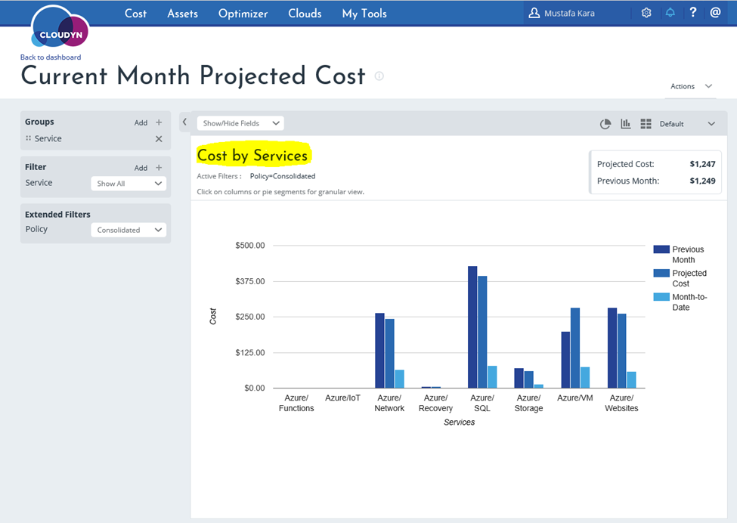Image resolution: width=737 pixels, height=523 pixels.
Task: Click the user profile icon
Action: pyautogui.click(x=534, y=13)
